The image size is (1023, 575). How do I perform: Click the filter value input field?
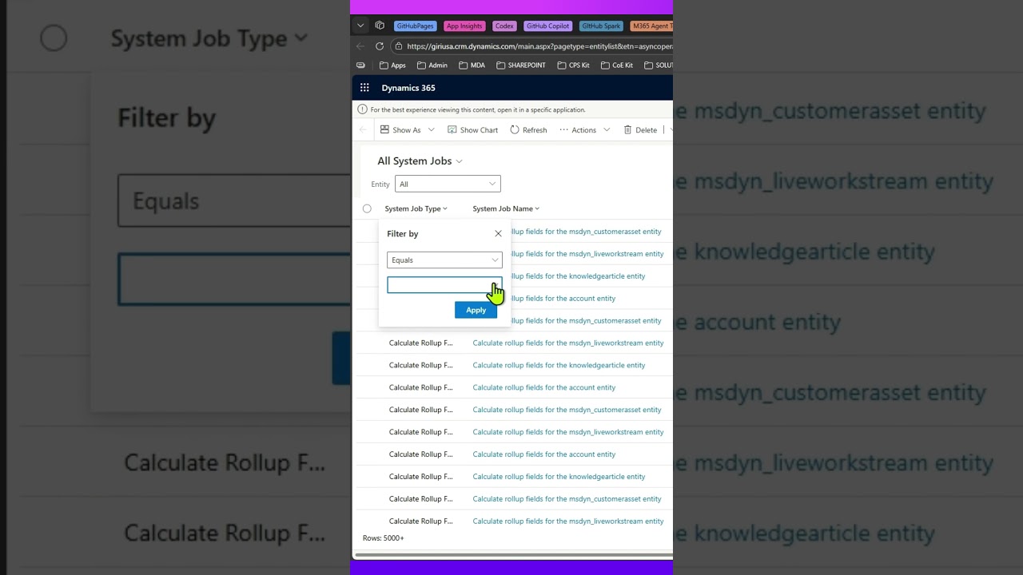pyautogui.click(x=444, y=285)
